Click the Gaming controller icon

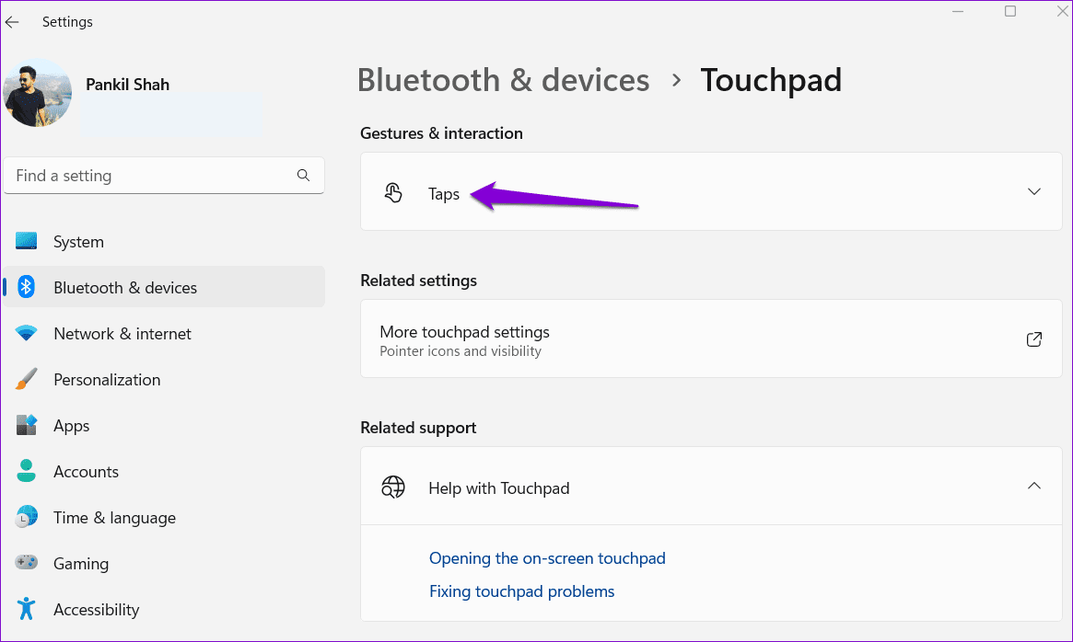[x=26, y=563]
